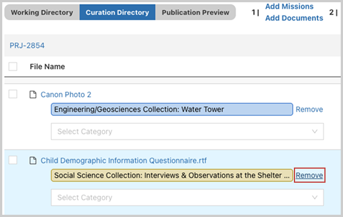
Task: Open the Publication Preview tab
Action: coord(196,12)
